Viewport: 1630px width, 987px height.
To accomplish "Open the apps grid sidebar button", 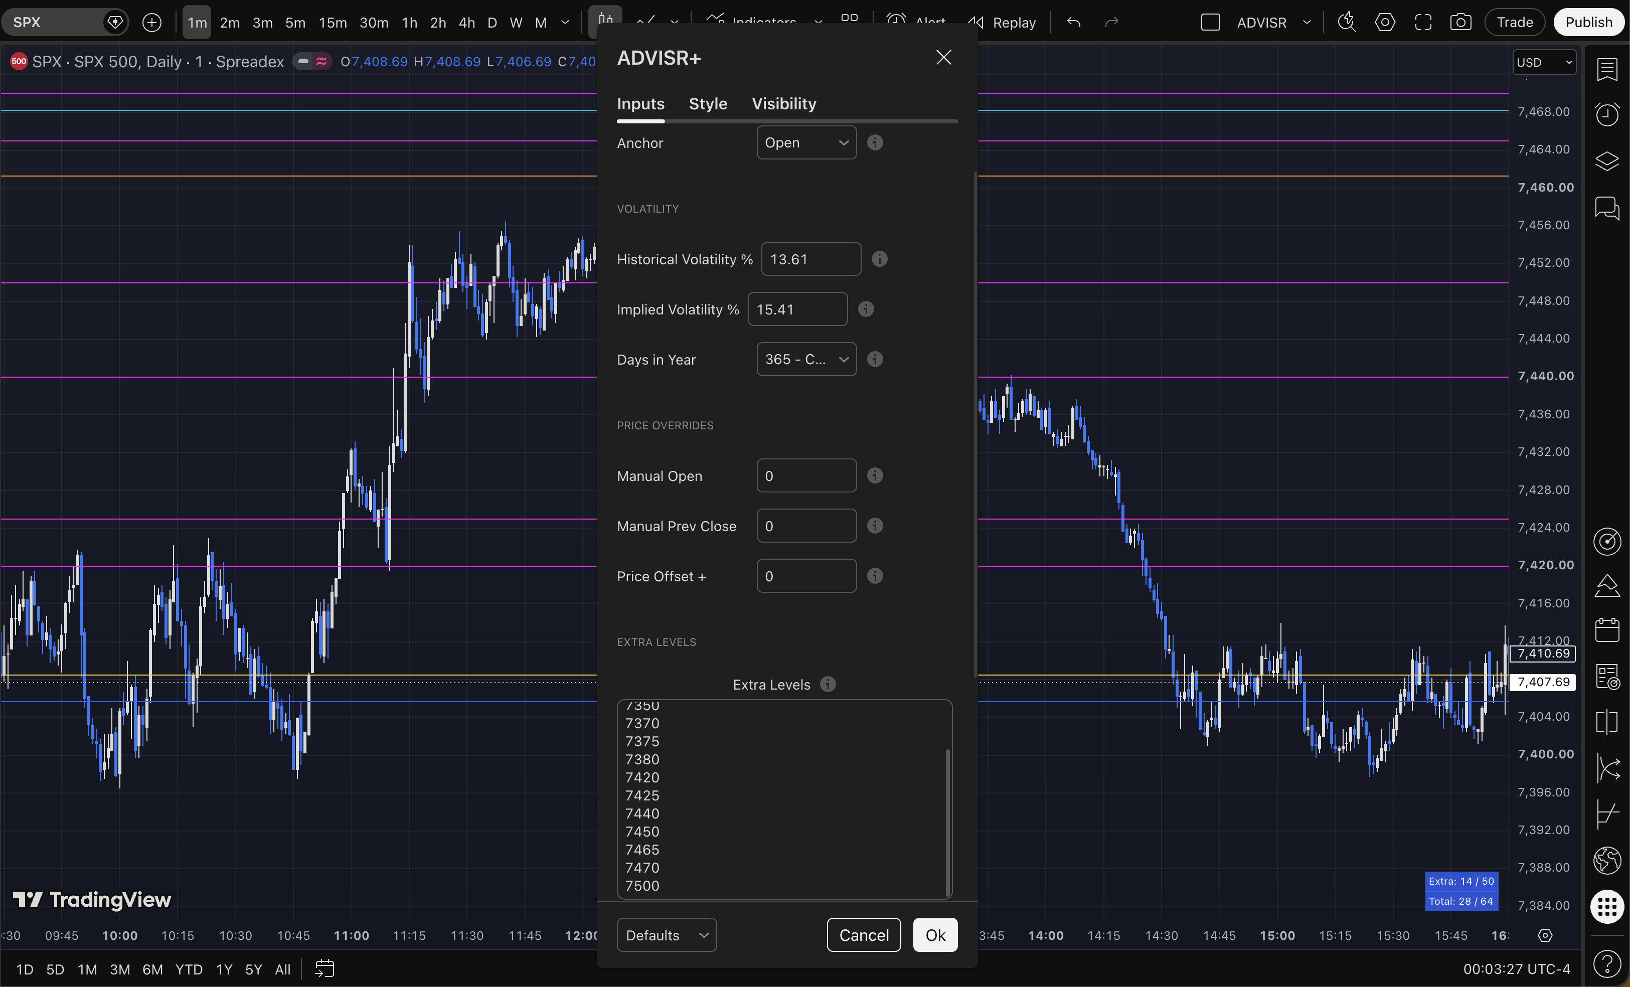I will click(x=1607, y=906).
